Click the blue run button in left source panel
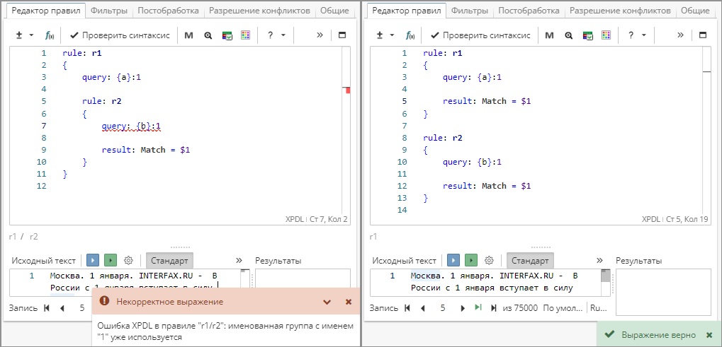Image resolution: width=722 pixels, height=347 pixels. click(x=93, y=261)
